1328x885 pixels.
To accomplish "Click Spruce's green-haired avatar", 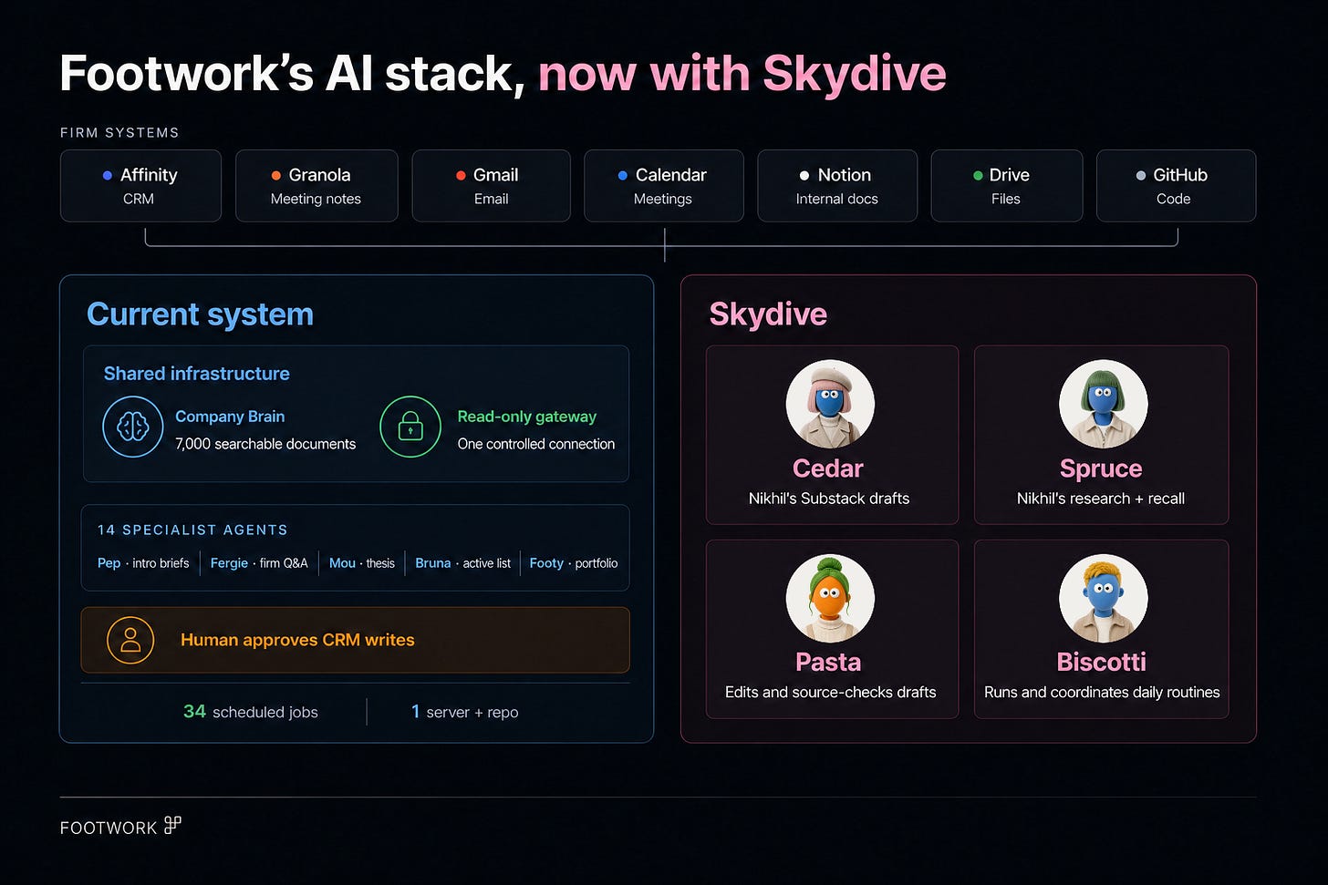I will (x=1103, y=404).
